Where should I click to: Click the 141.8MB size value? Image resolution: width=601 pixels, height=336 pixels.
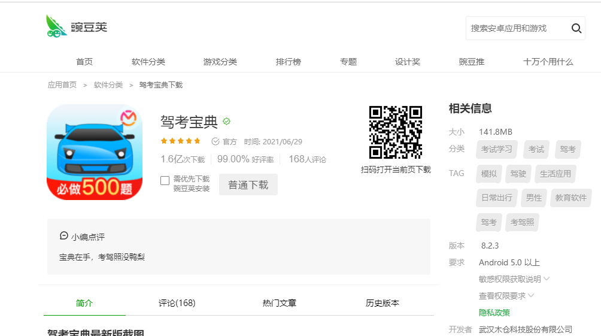496,132
